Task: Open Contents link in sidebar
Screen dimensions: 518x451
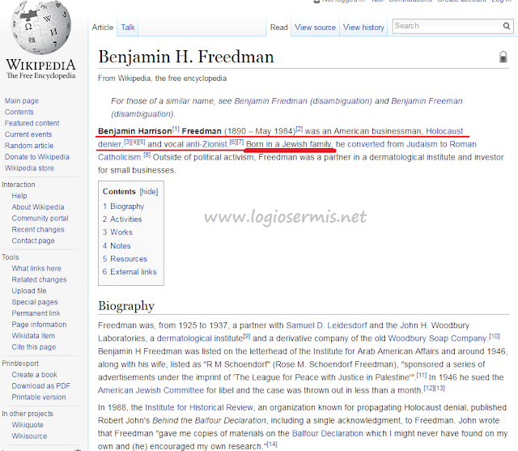Action: (19, 112)
